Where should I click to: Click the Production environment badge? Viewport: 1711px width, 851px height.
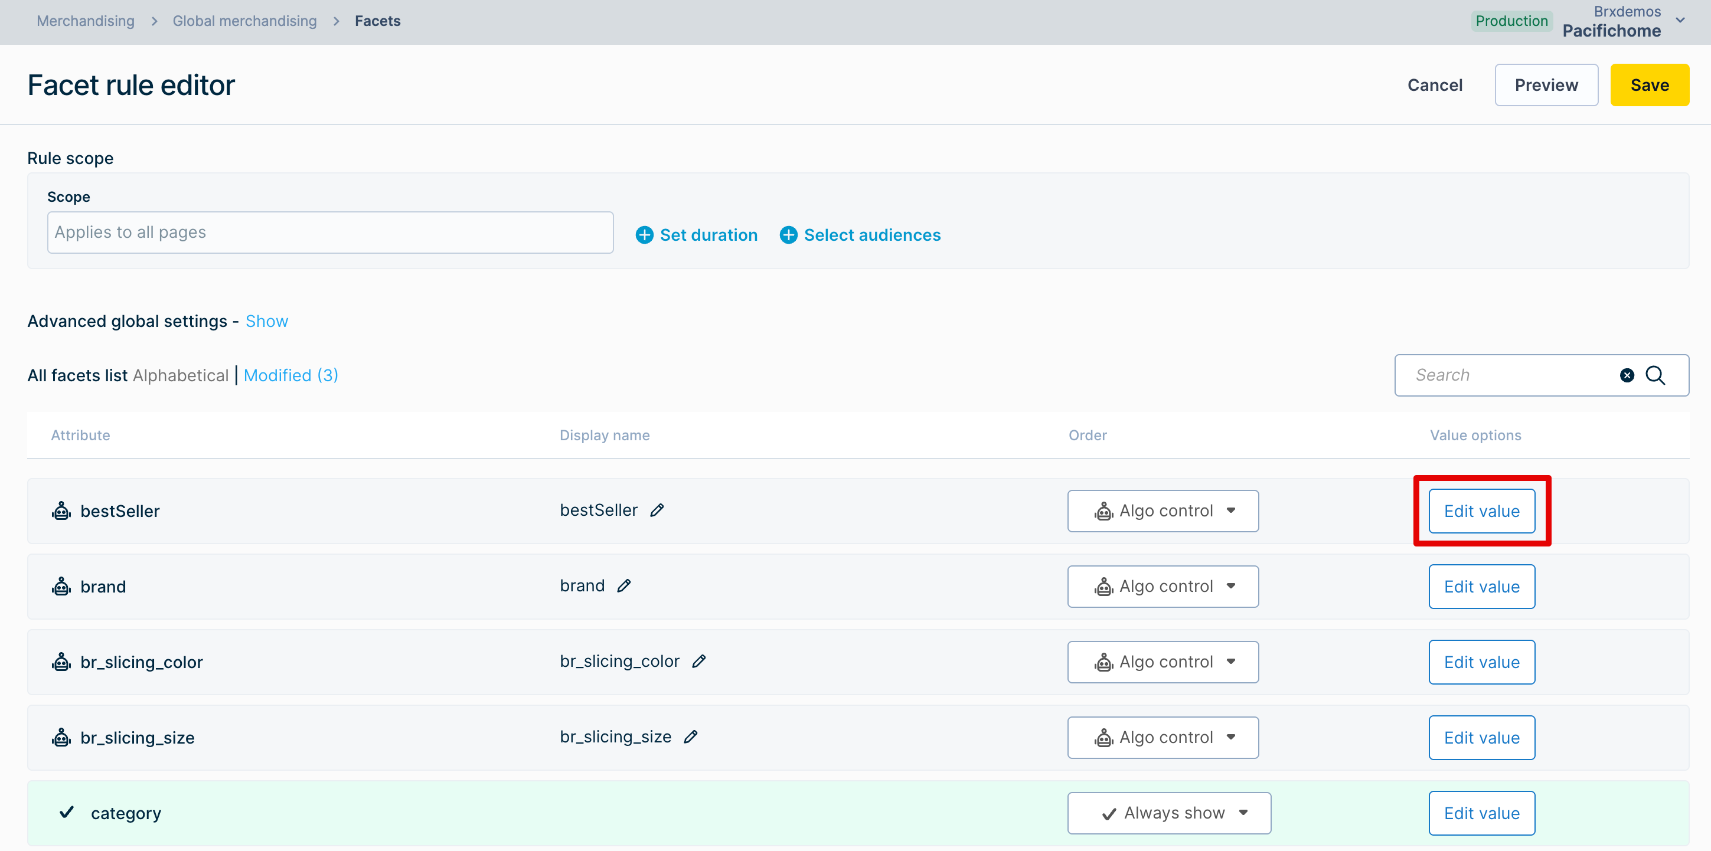point(1511,21)
